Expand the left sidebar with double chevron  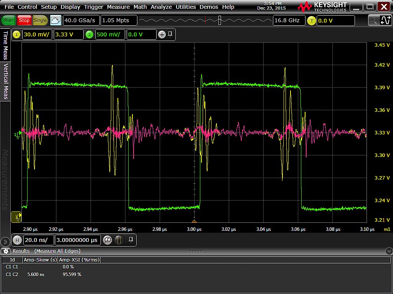(5, 242)
